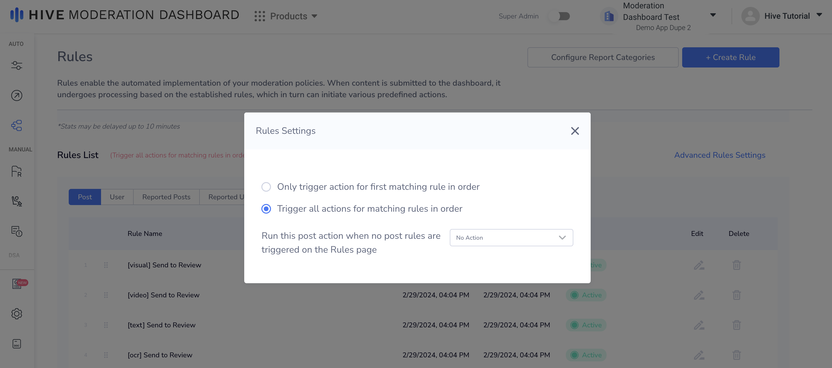Open Advanced Rules Settings link

point(719,155)
